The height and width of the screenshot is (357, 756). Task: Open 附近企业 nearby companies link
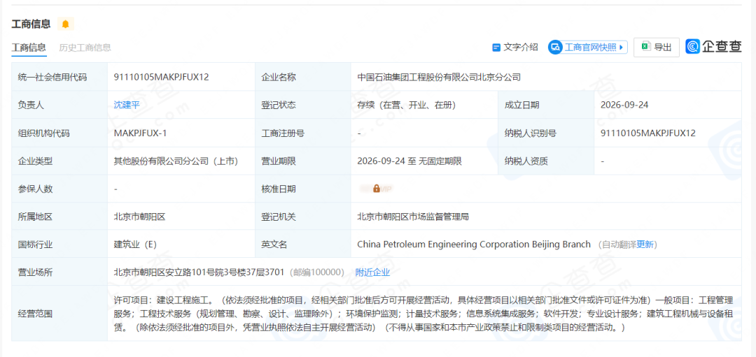click(372, 272)
